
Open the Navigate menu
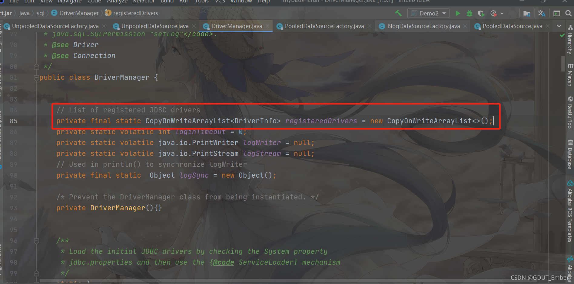point(70,1)
